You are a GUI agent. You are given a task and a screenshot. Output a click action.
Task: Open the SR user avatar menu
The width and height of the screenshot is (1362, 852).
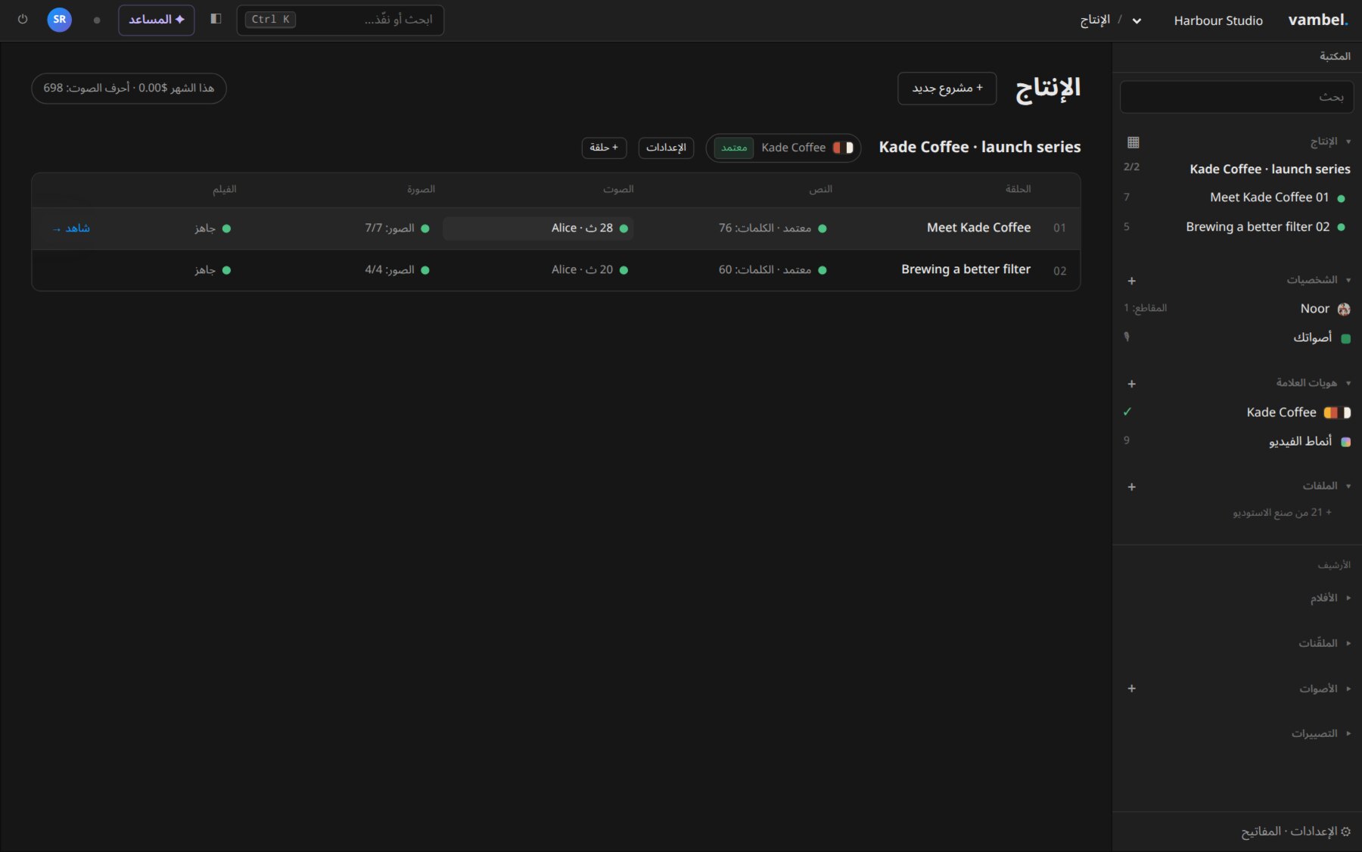60,20
